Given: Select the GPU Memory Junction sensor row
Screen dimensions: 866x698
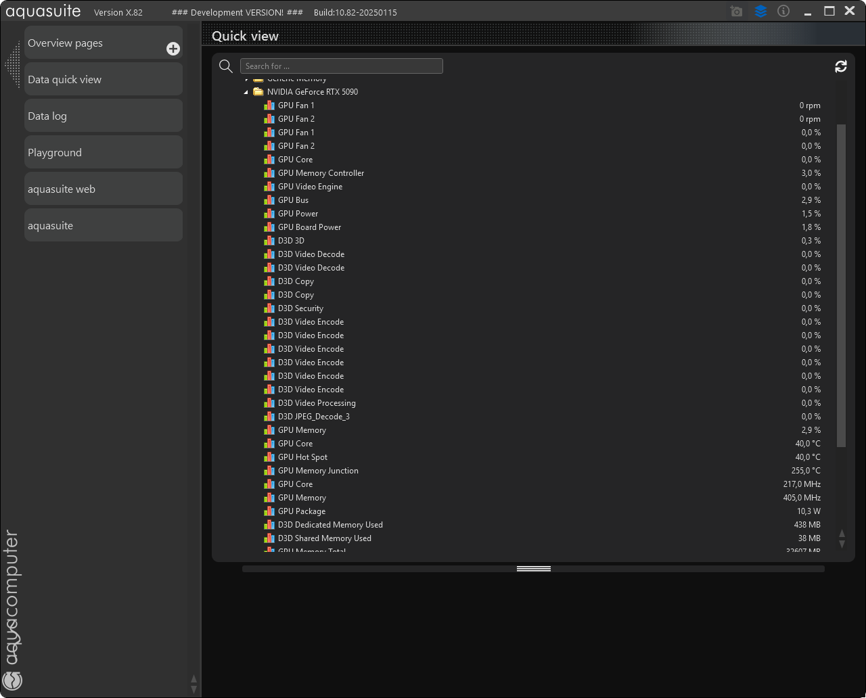Looking at the screenshot, I should 318,471.
